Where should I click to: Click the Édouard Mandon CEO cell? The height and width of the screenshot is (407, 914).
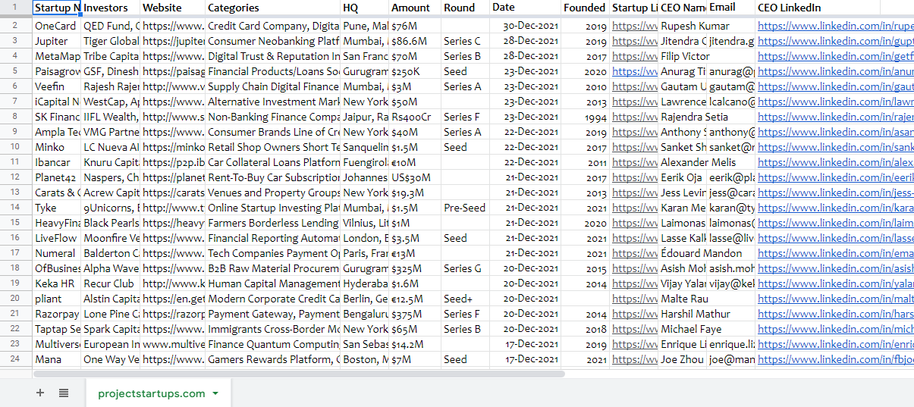(702, 253)
